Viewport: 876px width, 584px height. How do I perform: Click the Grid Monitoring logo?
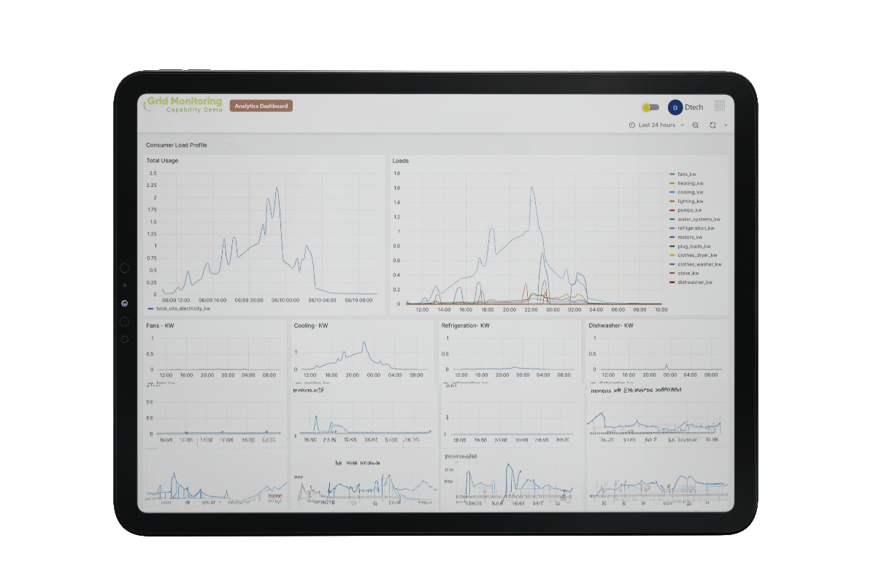point(182,105)
